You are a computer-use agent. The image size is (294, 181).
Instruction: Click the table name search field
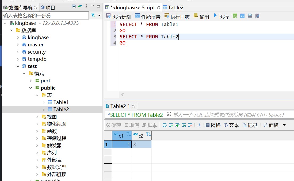(45, 15)
